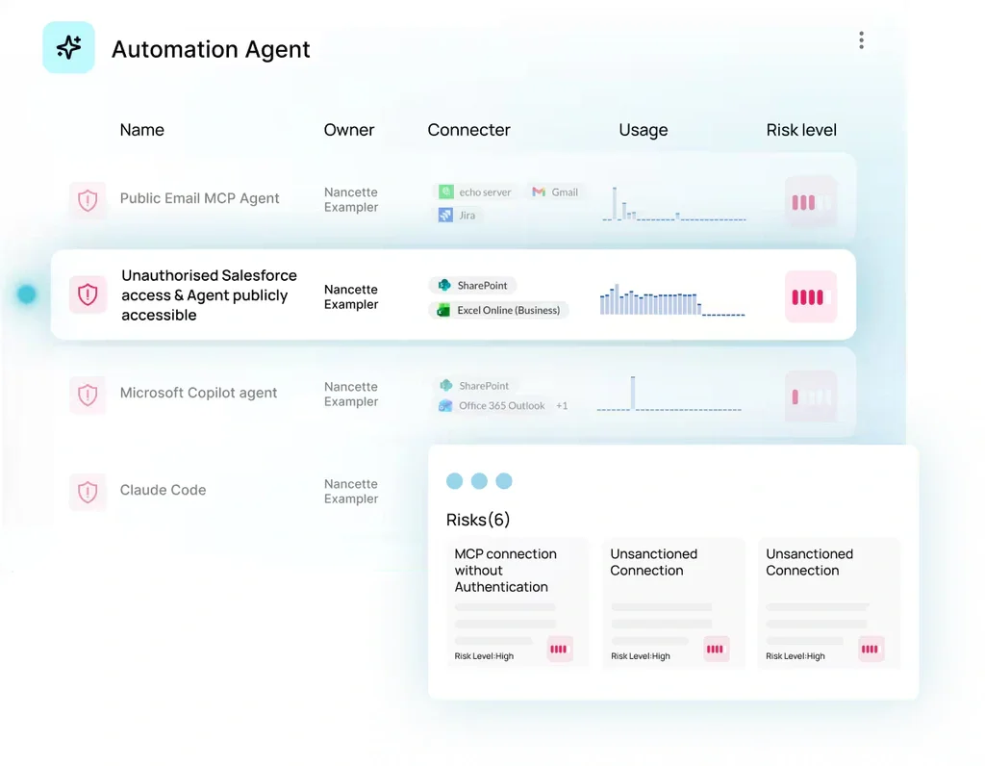
Task: Sort by the Connecter column header
Action: (468, 130)
